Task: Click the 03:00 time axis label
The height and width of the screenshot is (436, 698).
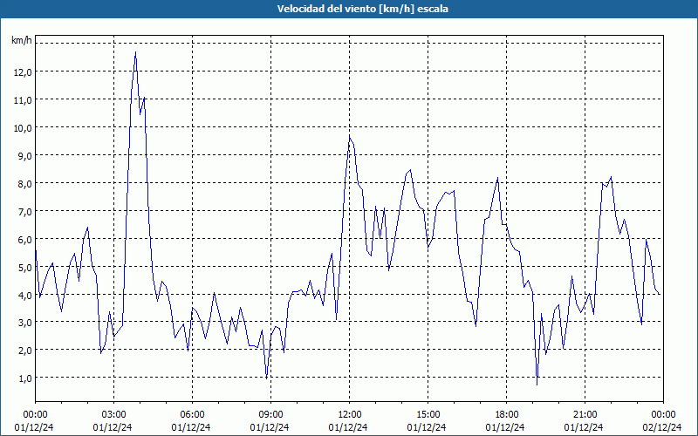Action: coord(113,415)
